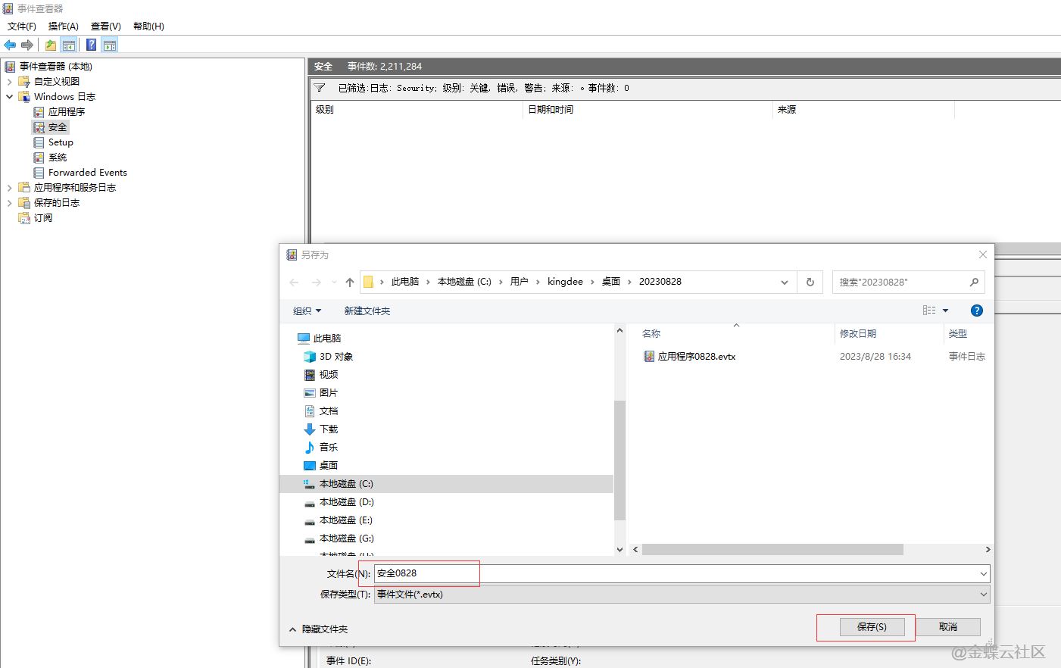The image size is (1061, 668).
Task: Click the up-one-level arrow in dialog
Action: click(349, 282)
